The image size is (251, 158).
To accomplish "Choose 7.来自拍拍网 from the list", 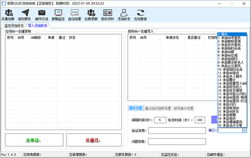I will 232,59.
